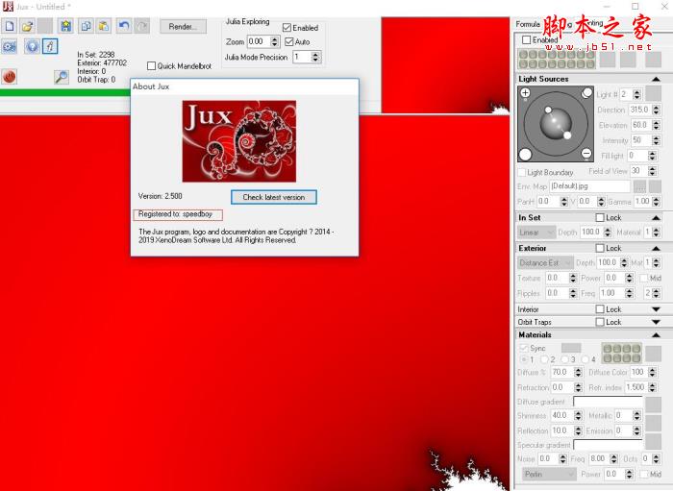Viewport: 673px width, 491px height.
Task: Check the Interior Lock checkbox
Action: click(600, 309)
